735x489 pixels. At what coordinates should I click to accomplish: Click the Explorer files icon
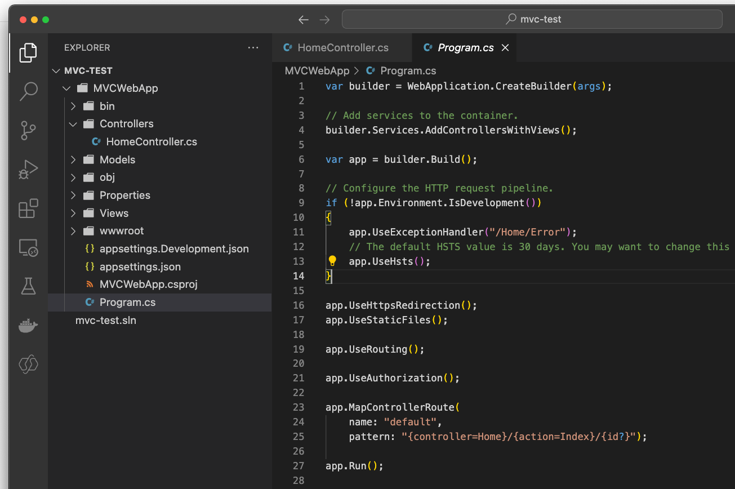point(28,52)
